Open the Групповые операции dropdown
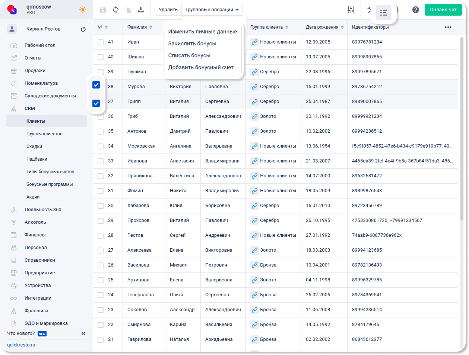Image resolution: width=469 pixels, height=355 pixels. tap(212, 10)
